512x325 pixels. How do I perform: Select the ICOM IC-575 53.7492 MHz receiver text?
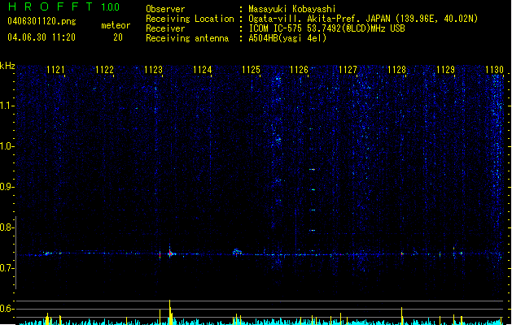pyautogui.click(x=327, y=28)
